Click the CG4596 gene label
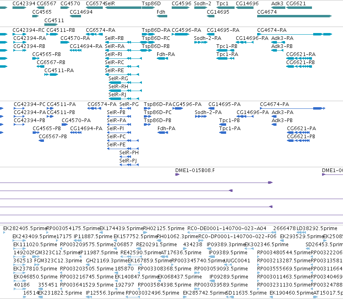The image size is (343, 299). tap(181, 4)
